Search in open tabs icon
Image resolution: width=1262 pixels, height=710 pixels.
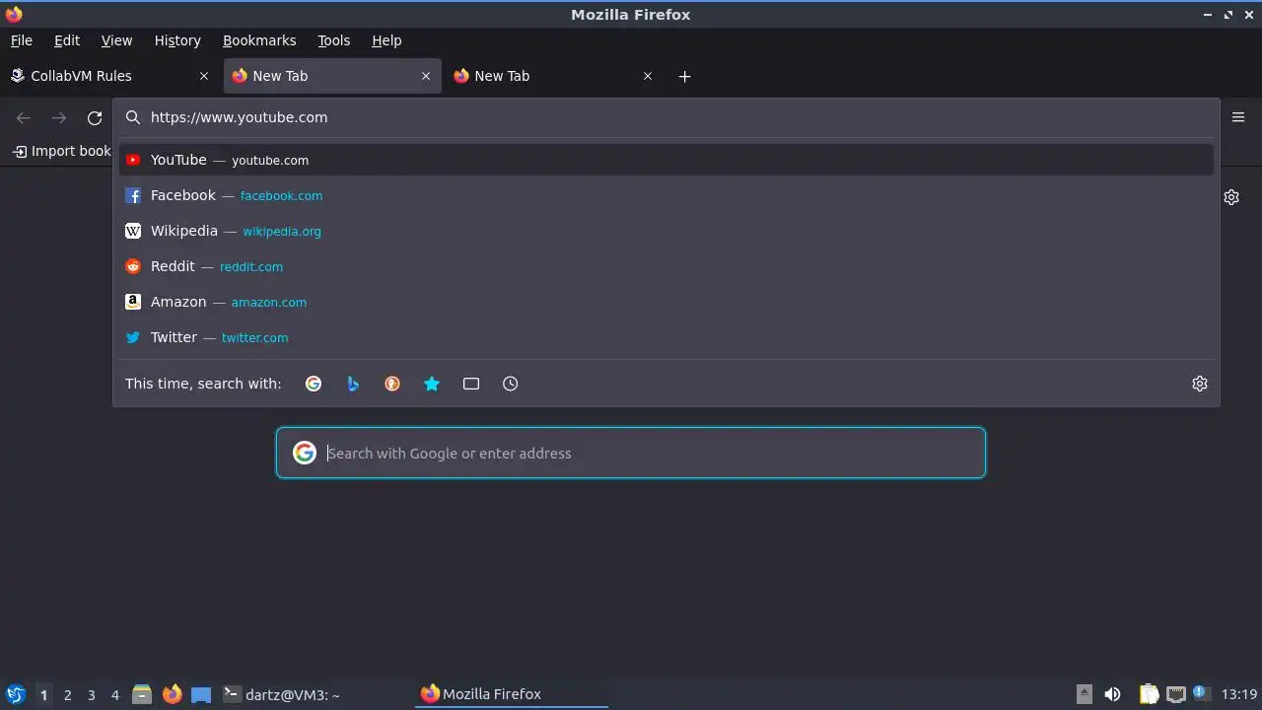[471, 384]
